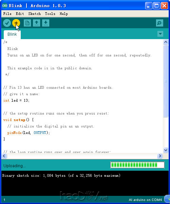The image size is (170, 204).
Task: Click the "initialize the digital pin" comment
Action: 51,126
